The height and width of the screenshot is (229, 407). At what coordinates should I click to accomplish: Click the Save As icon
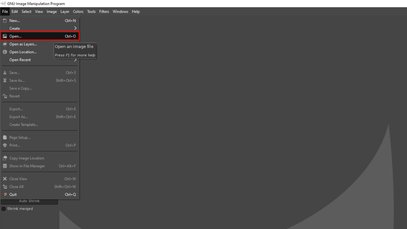click(5, 80)
